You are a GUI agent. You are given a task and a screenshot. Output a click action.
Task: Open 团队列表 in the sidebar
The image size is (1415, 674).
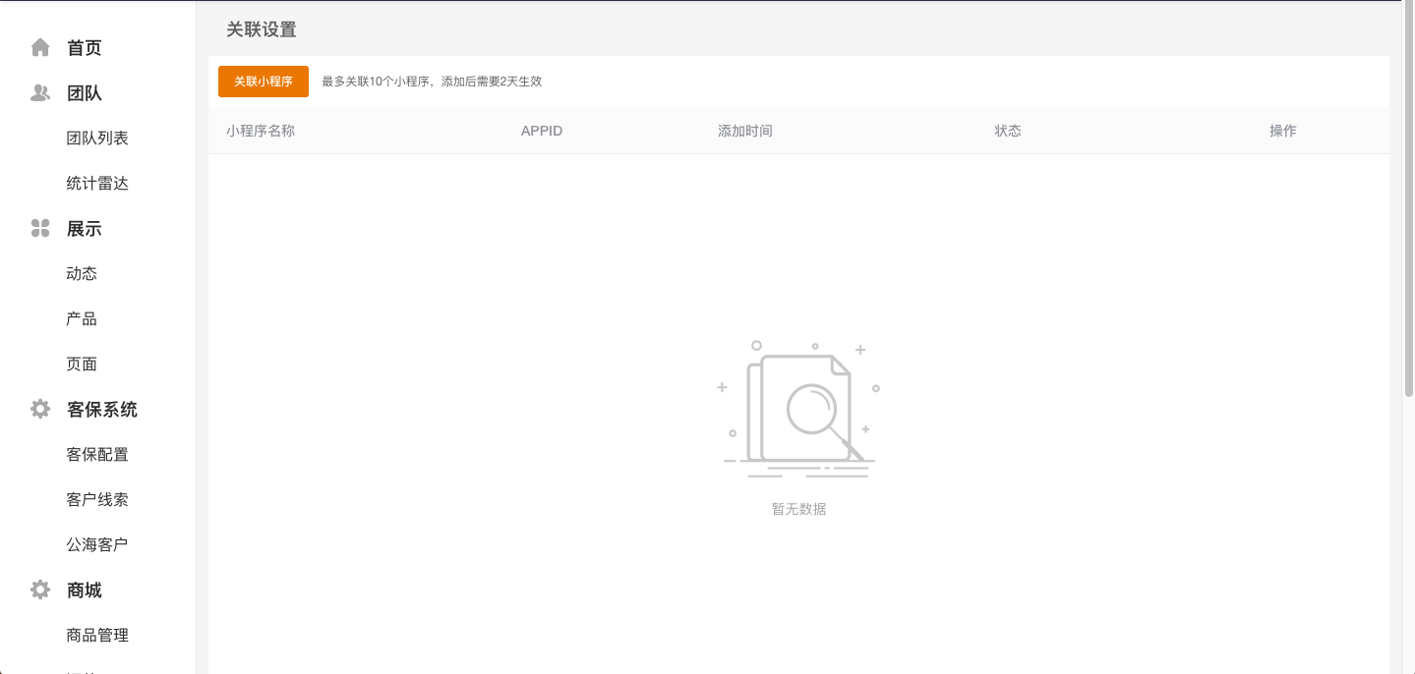[x=97, y=139]
